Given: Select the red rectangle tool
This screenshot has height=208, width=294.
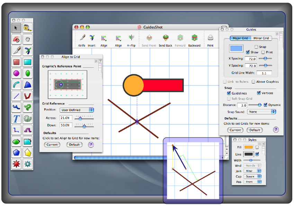Looking at the screenshot, I should tap(16, 62).
